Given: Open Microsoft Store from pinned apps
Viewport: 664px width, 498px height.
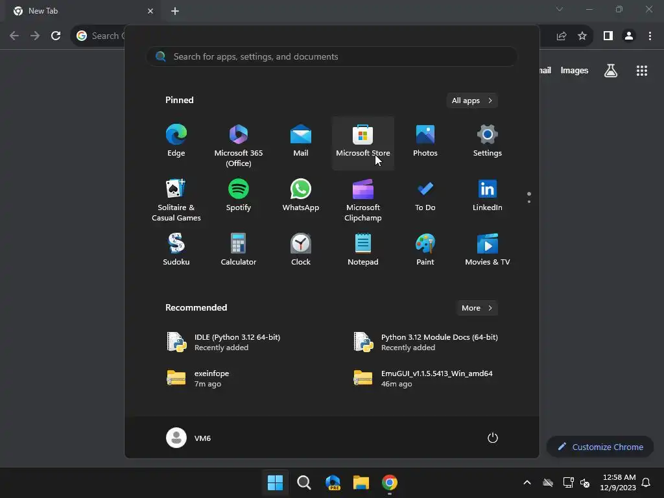Looking at the screenshot, I should click(363, 143).
